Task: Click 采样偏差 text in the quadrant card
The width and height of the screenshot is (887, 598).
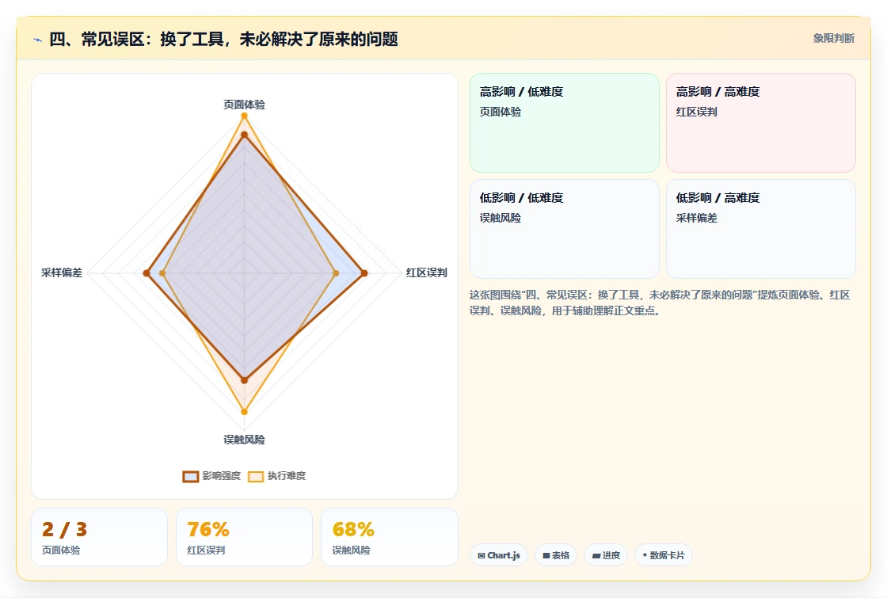Action: (x=696, y=219)
